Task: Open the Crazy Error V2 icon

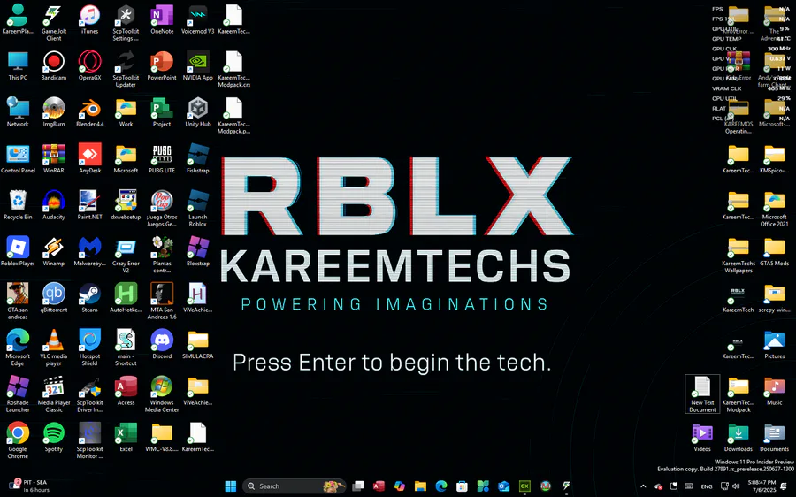Action: coord(126,256)
